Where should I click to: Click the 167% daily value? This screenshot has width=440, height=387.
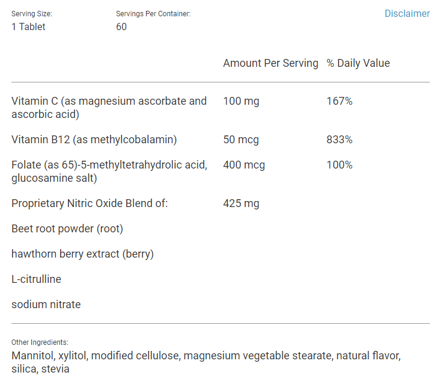[x=340, y=101]
